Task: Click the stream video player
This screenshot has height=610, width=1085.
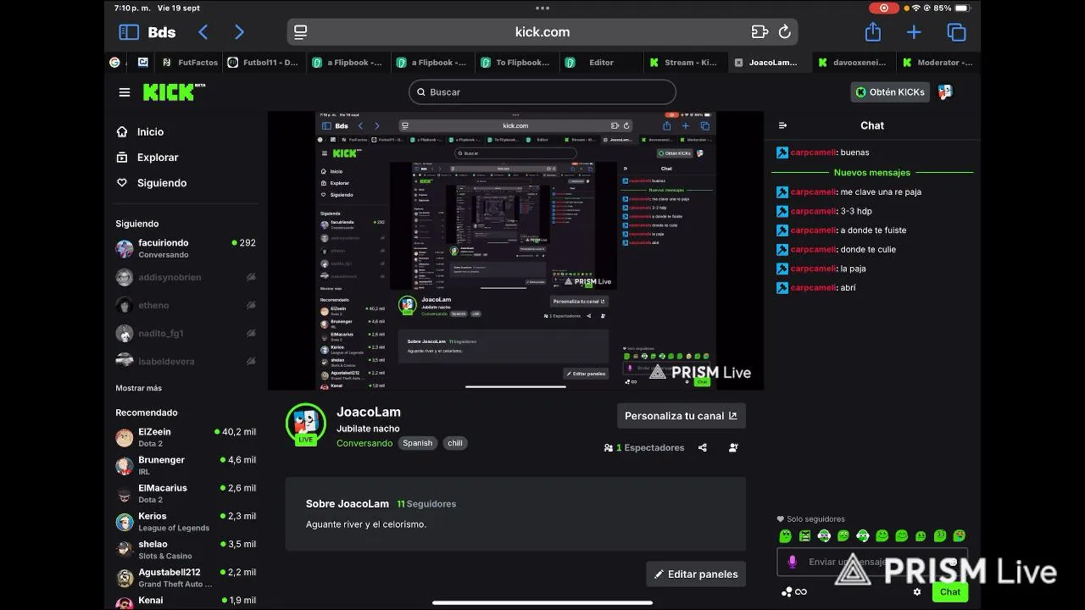Action: (x=515, y=251)
